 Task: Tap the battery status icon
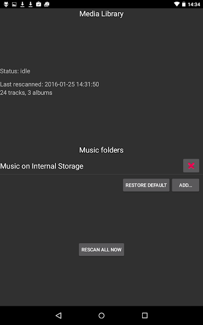tap(184, 4)
